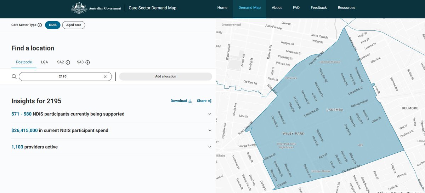Image resolution: width=425 pixels, height=193 pixels.
Task: Click the Old Kent Rd map label
Action: (x=250, y=83)
